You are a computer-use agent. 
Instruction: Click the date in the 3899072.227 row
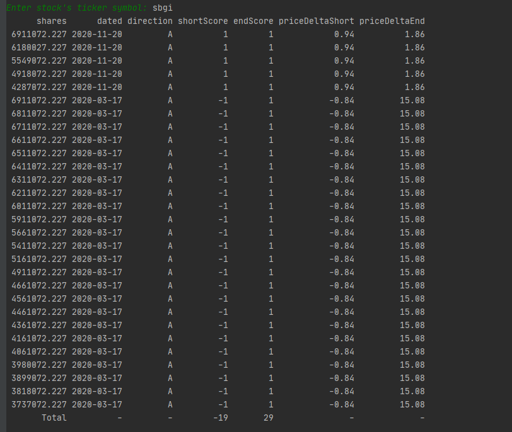97,378
